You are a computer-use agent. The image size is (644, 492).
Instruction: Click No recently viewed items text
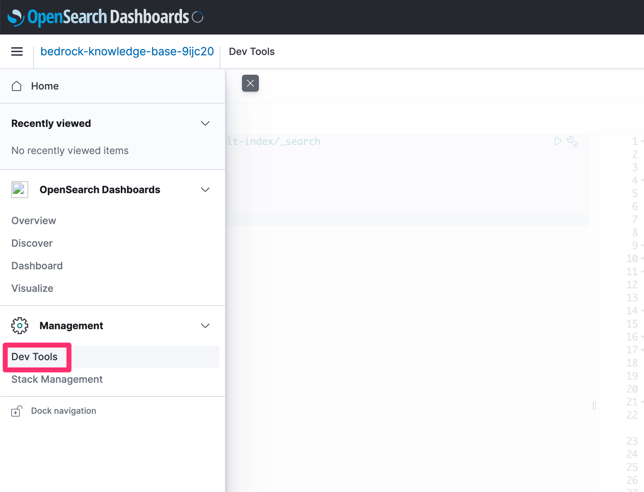(70, 150)
